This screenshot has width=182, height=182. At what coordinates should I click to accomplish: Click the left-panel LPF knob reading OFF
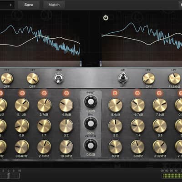pyautogui.click(x=33, y=79)
